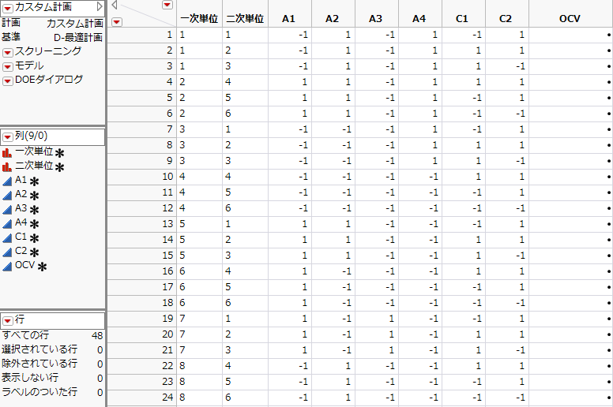Click the DOEダイアログ script label
This screenshot has width=613, height=407.
(49, 80)
